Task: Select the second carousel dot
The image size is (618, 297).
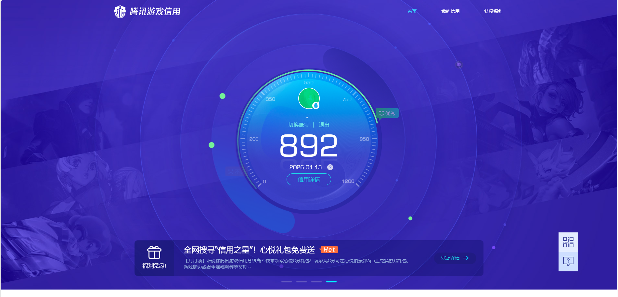Action: pyautogui.click(x=302, y=282)
